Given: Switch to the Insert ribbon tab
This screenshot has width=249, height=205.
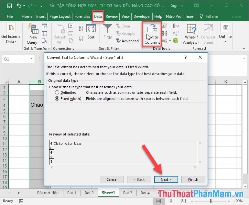Looking at the screenshot, I should tap(41, 16).
